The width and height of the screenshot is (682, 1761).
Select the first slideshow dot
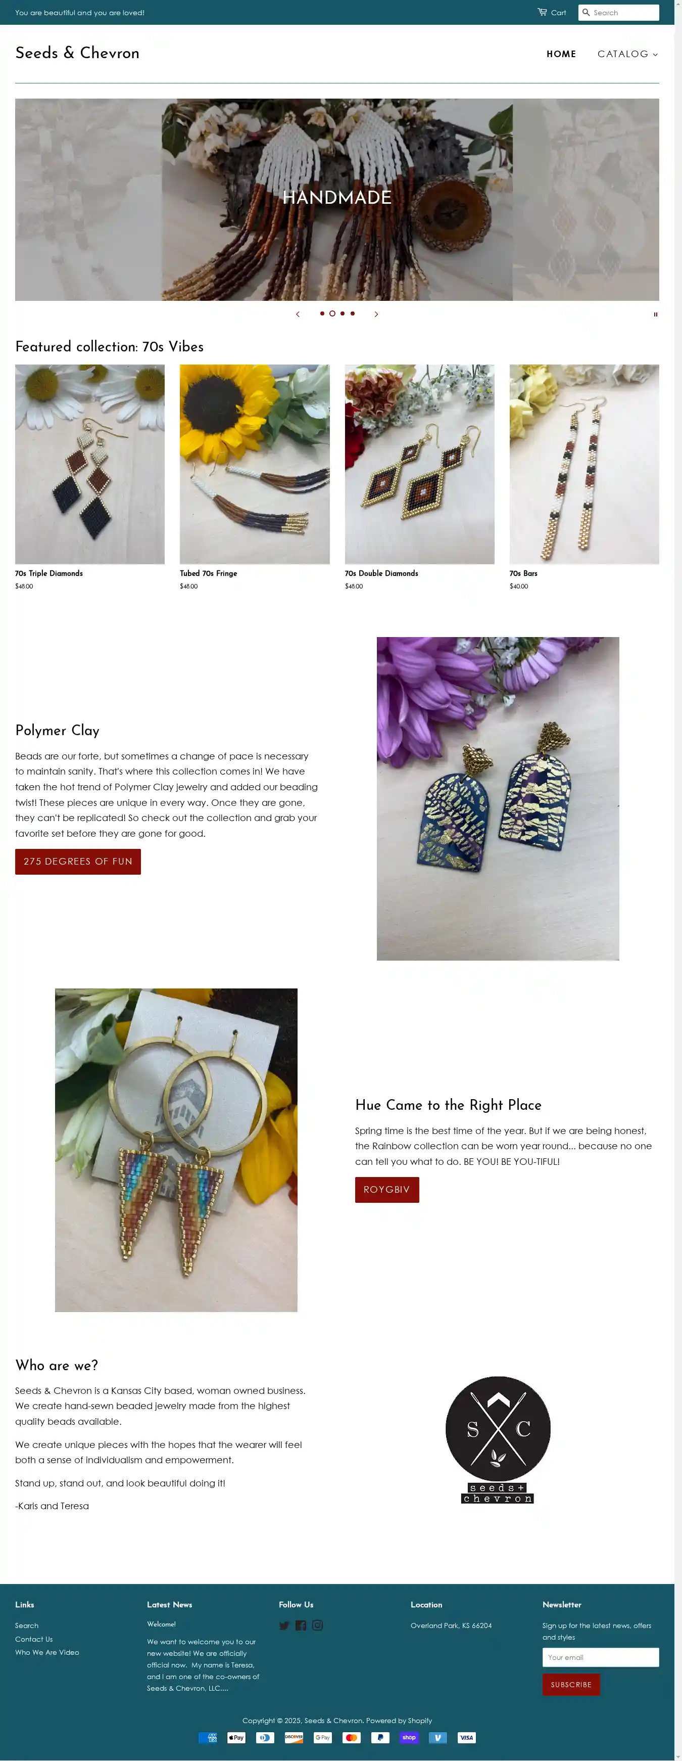(x=322, y=313)
